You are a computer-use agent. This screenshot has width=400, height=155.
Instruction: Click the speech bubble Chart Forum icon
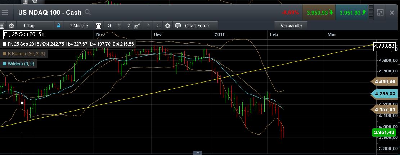click(178, 26)
